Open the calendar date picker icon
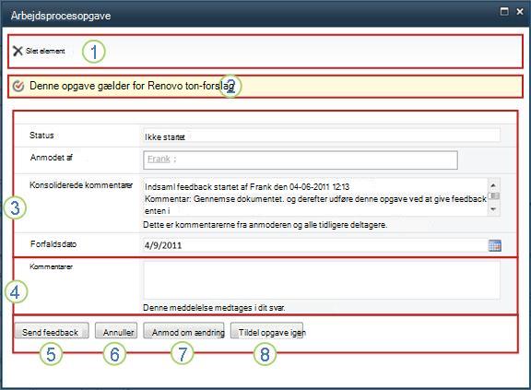 point(495,245)
